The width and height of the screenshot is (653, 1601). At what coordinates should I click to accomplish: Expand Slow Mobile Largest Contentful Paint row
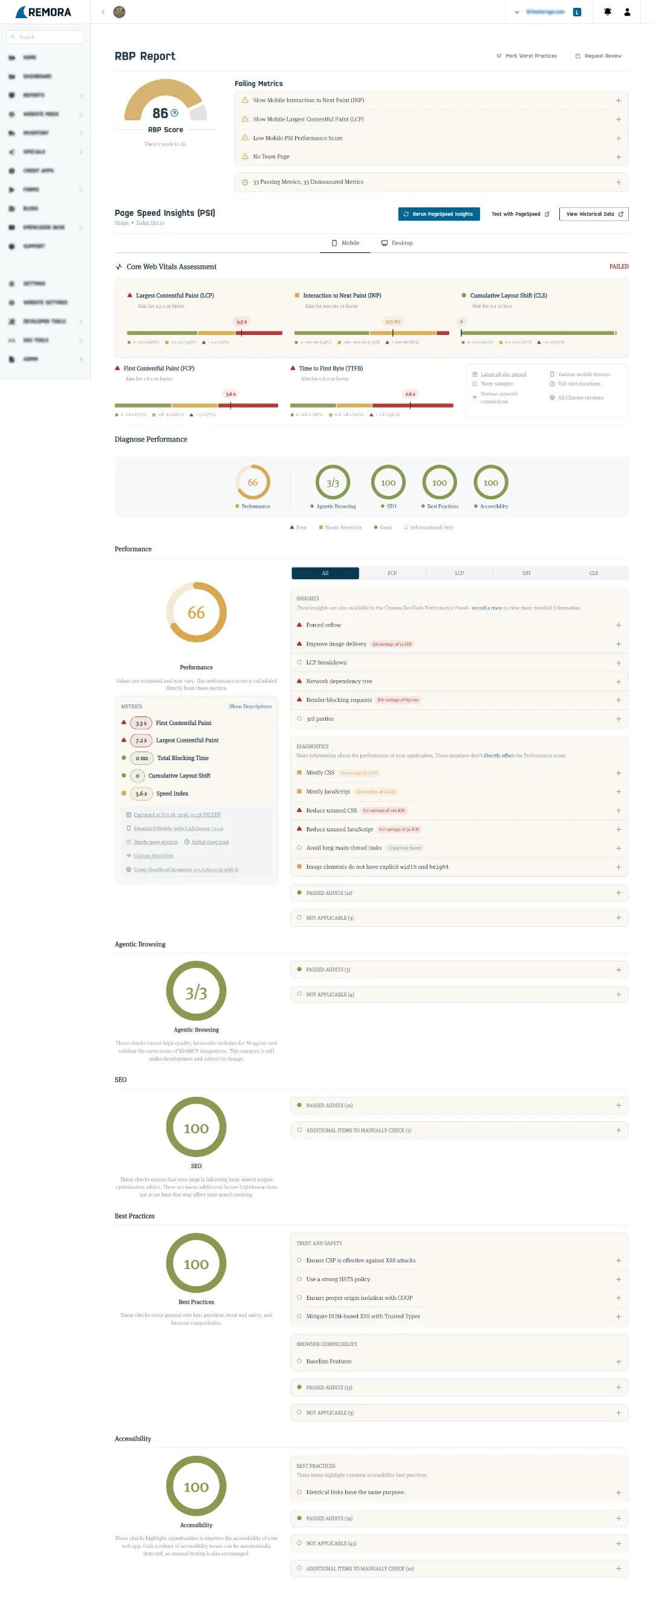(431, 119)
